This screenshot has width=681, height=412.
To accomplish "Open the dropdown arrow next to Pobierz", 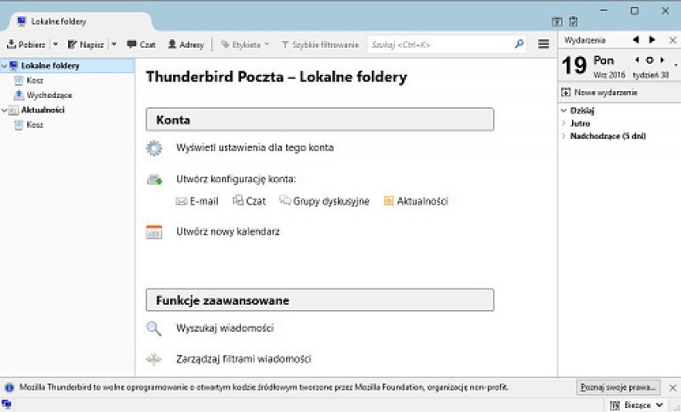I will point(55,44).
